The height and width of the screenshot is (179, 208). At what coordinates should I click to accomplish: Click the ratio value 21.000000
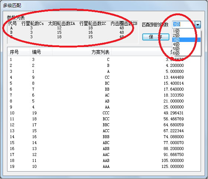(174, 101)
